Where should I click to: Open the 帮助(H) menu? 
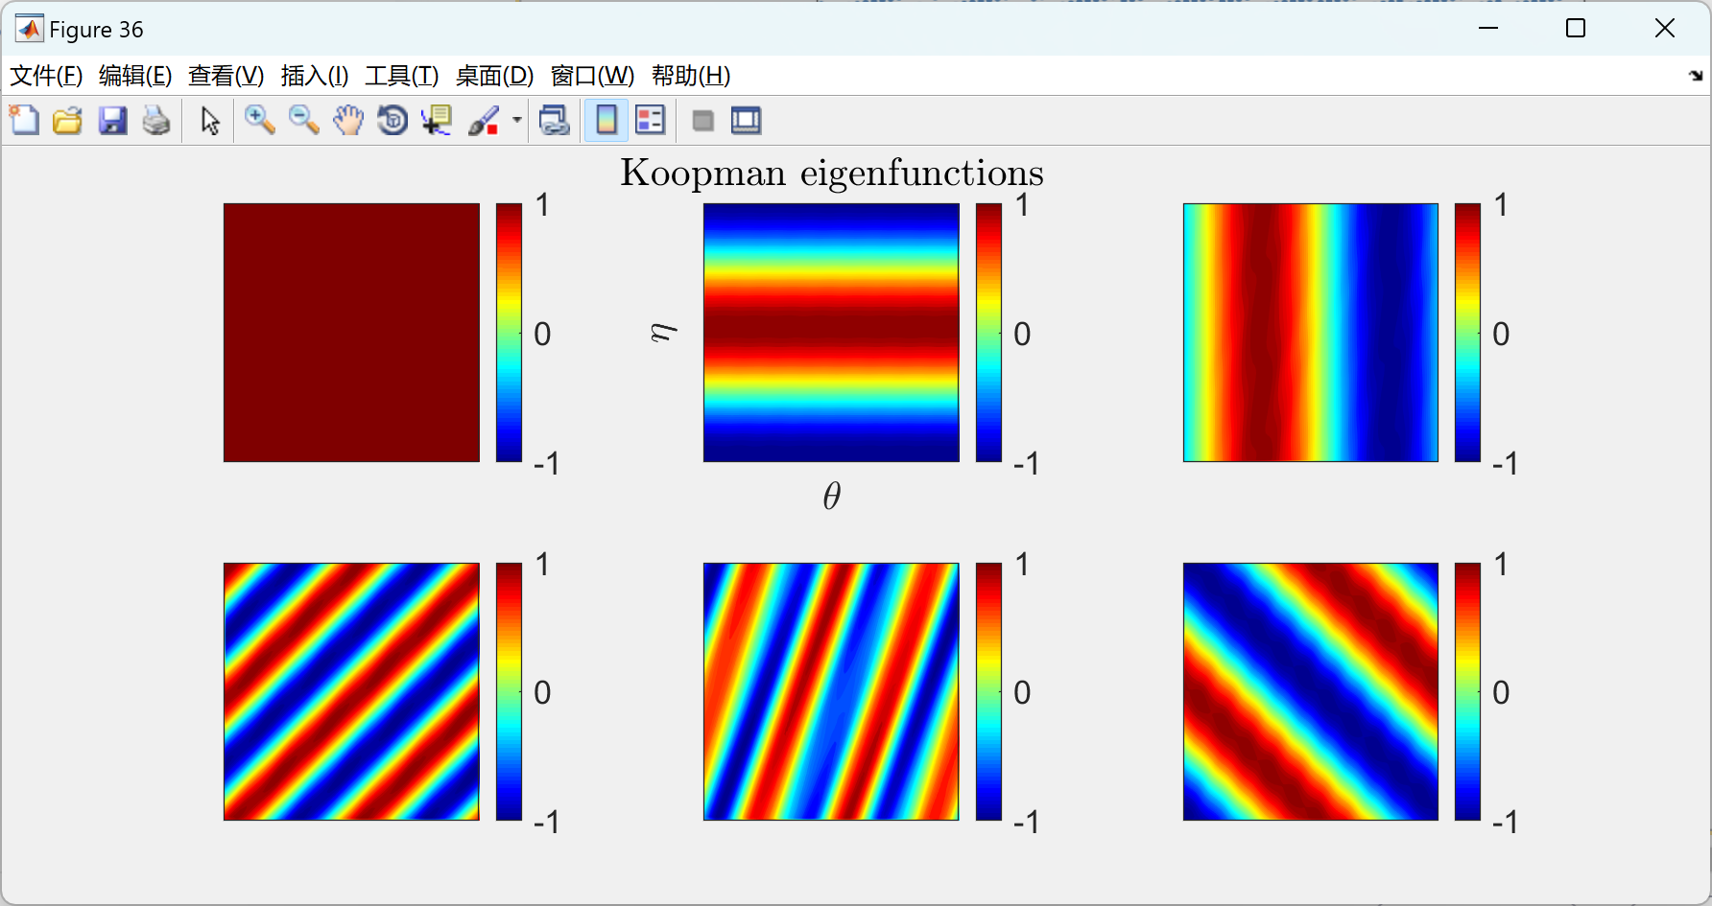point(690,76)
